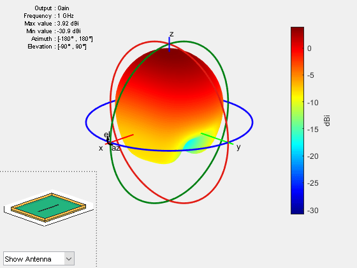
Task: Click the dark blue colorbar bottom near -30
Action: (297, 210)
